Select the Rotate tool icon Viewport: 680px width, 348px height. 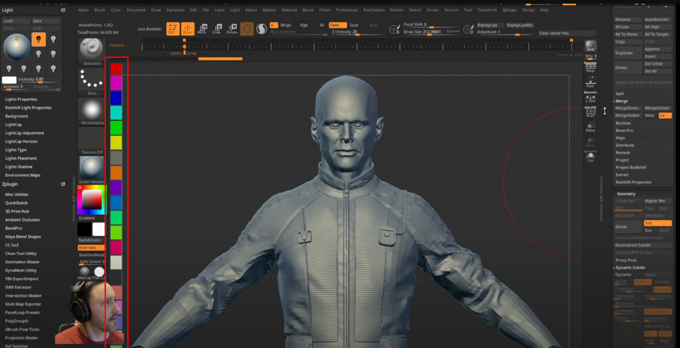[x=232, y=29]
